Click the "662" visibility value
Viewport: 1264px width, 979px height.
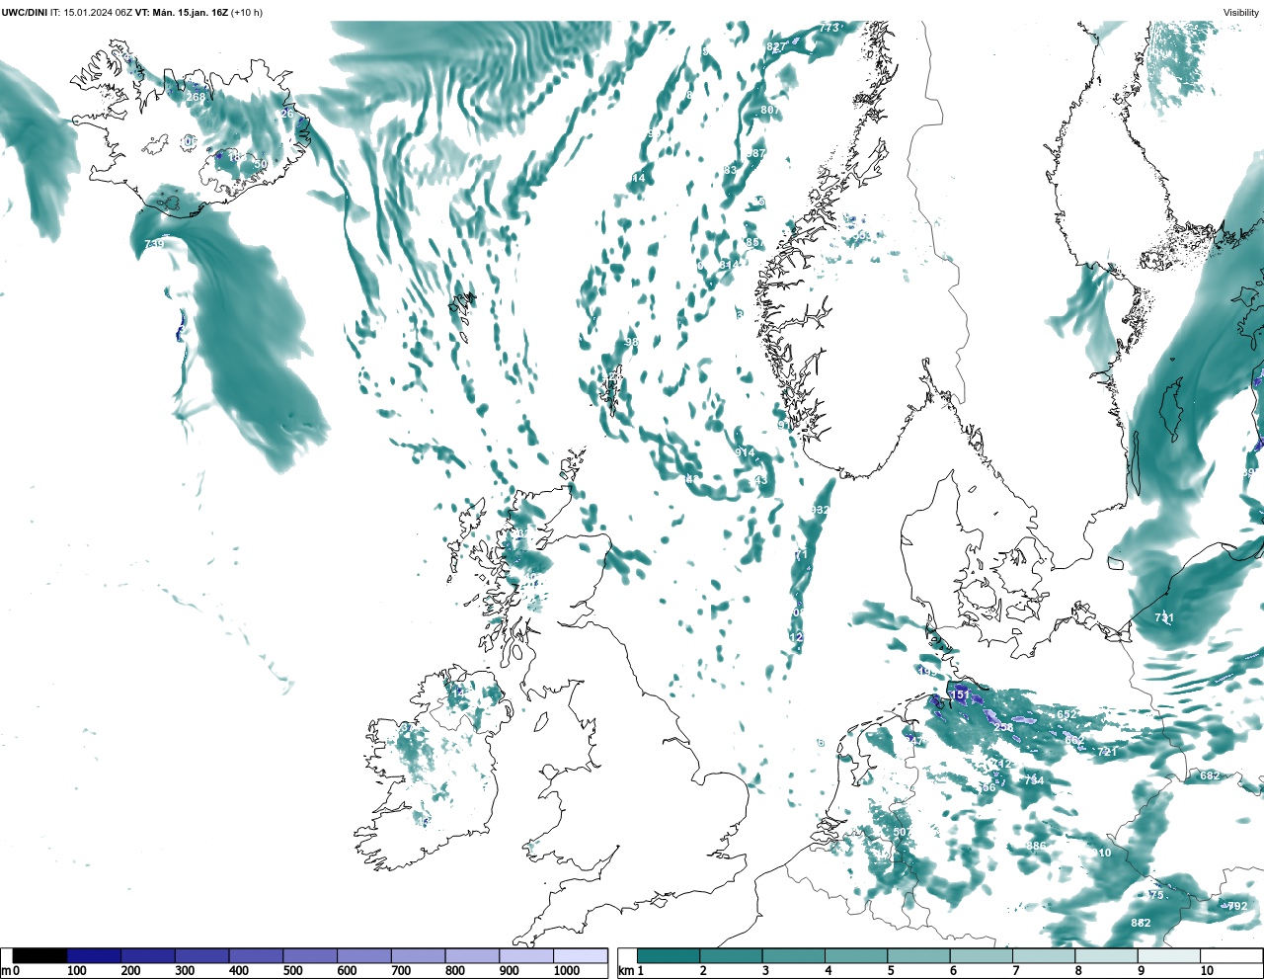click(1074, 741)
